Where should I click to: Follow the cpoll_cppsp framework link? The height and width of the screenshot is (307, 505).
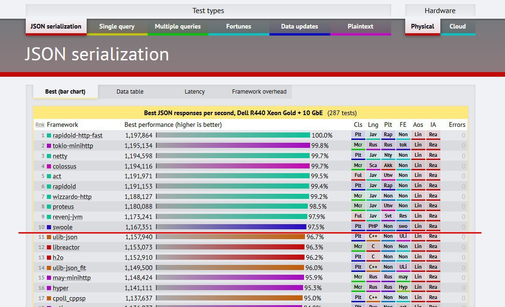69,298
